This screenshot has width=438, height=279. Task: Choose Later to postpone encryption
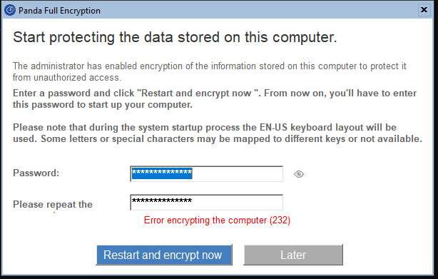[293, 255]
